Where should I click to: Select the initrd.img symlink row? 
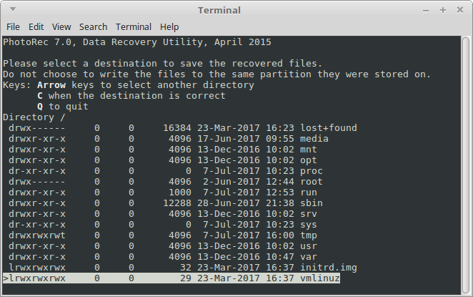point(182,268)
